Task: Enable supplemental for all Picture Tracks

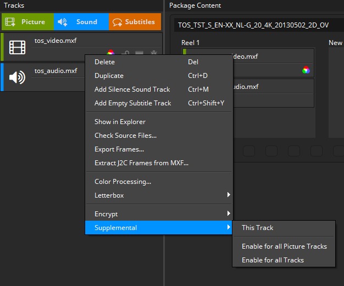Action: point(284,246)
